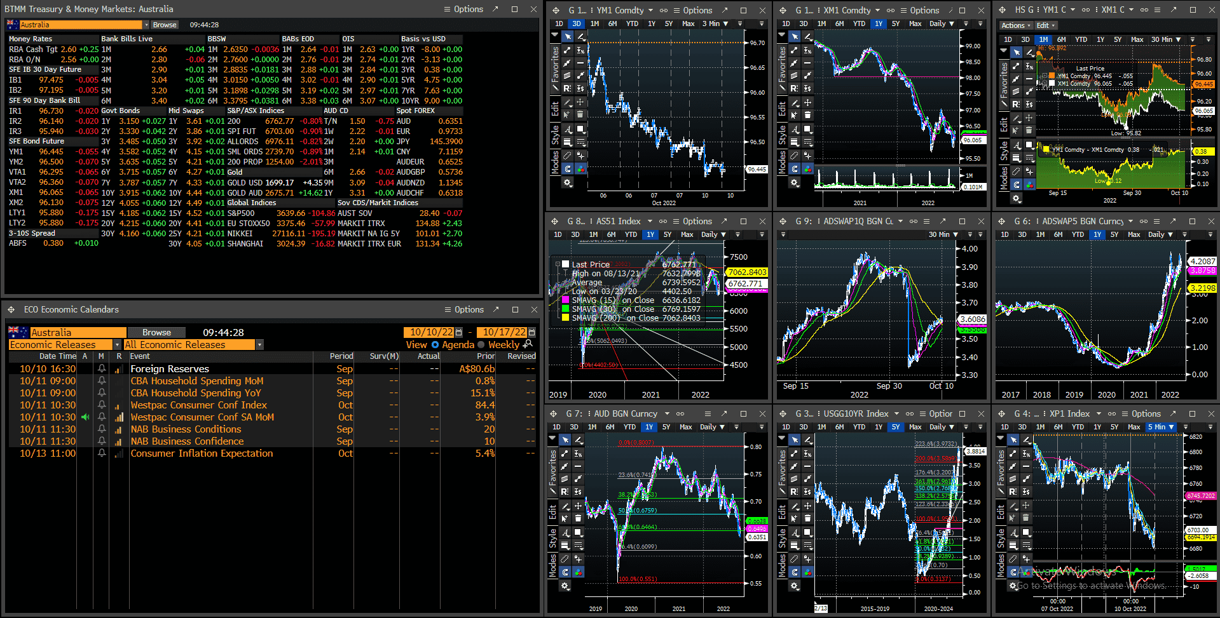This screenshot has width=1220, height=618.
Task: Open the 3 Min interval dropdown on YM1 chart
Action: [715, 24]
